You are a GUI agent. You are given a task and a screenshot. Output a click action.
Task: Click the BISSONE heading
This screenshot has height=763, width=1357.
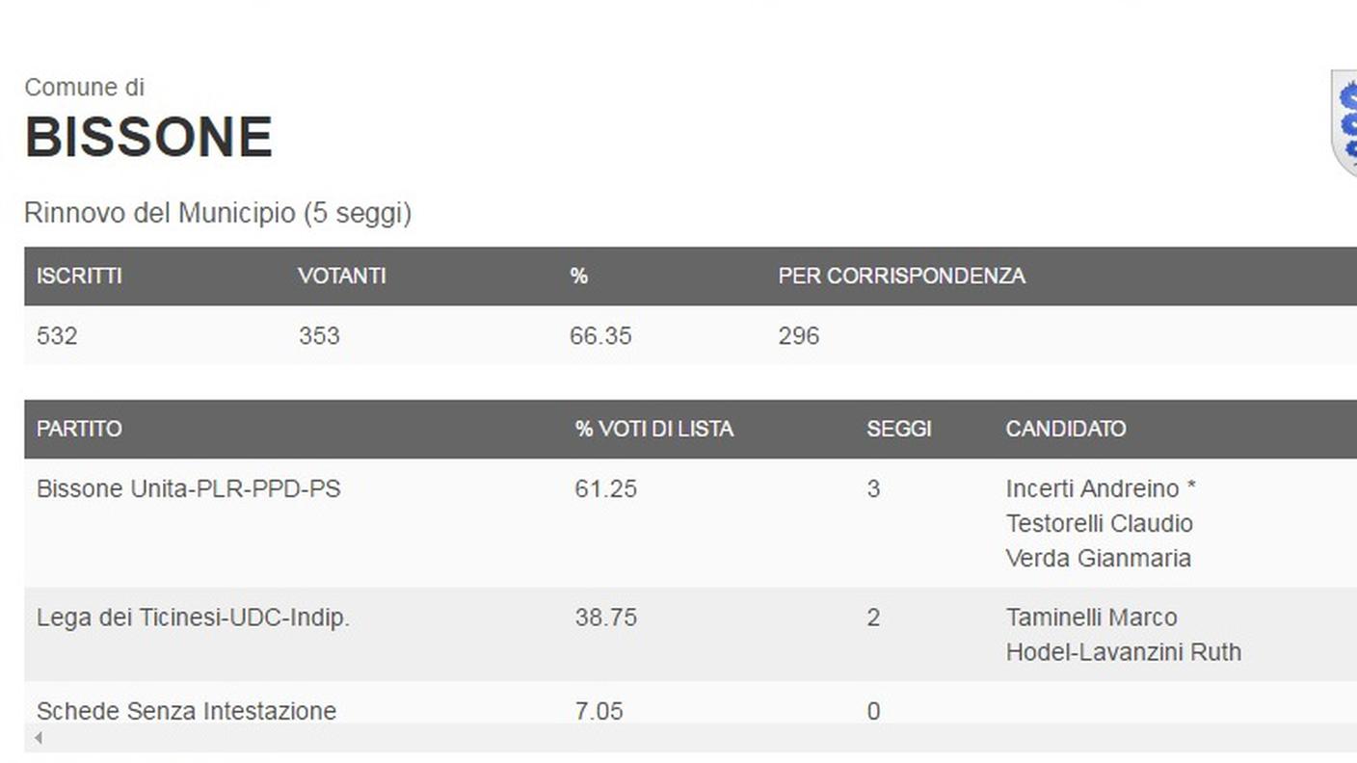(x=148, y=137)
